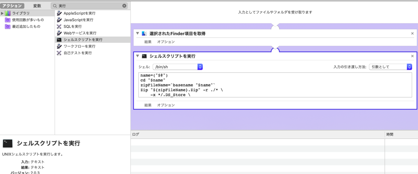Click the AppleScriptを実行 Automator icon
The image size is (418, 174).
(x=59, y=13)
